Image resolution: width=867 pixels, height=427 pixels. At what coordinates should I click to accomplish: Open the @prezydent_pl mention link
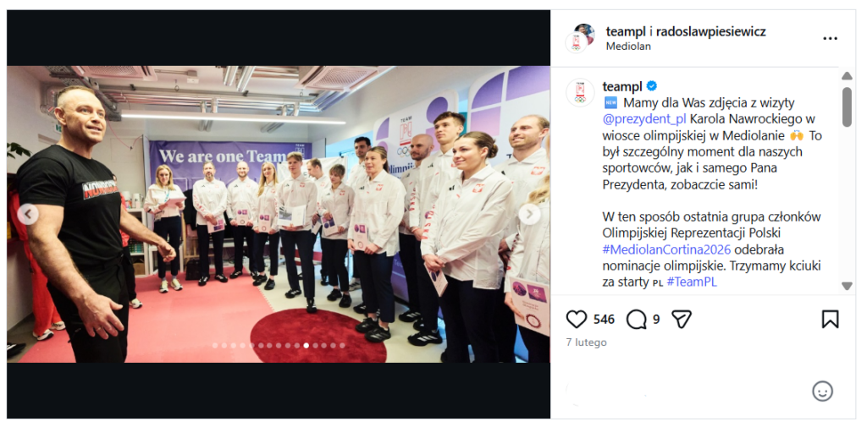644,118
